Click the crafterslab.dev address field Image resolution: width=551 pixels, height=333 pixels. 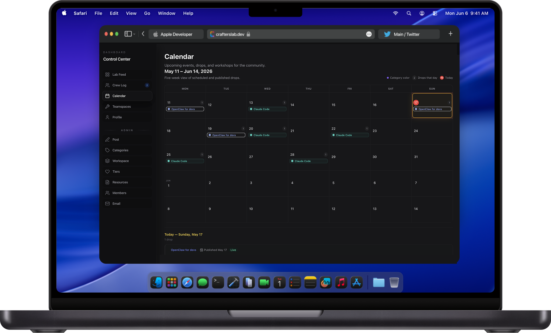tap(291, 34)
